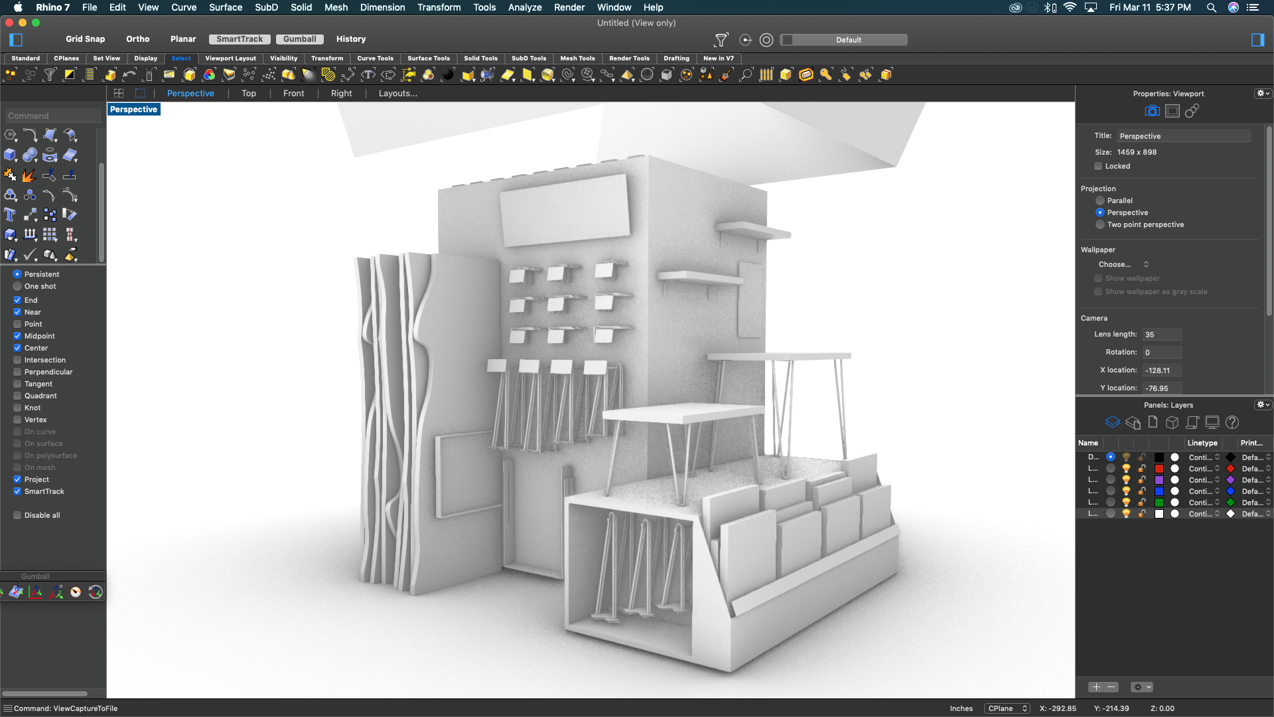1274x717 pixels.
Task: Check the Locked viewport checkbox
Action: (x=1098, y=166)
